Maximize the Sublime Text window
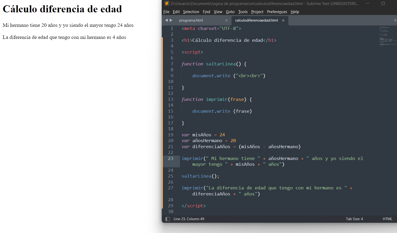Image resolution: width=397 pixels, height=233 pixels. (x=383, y=3)
